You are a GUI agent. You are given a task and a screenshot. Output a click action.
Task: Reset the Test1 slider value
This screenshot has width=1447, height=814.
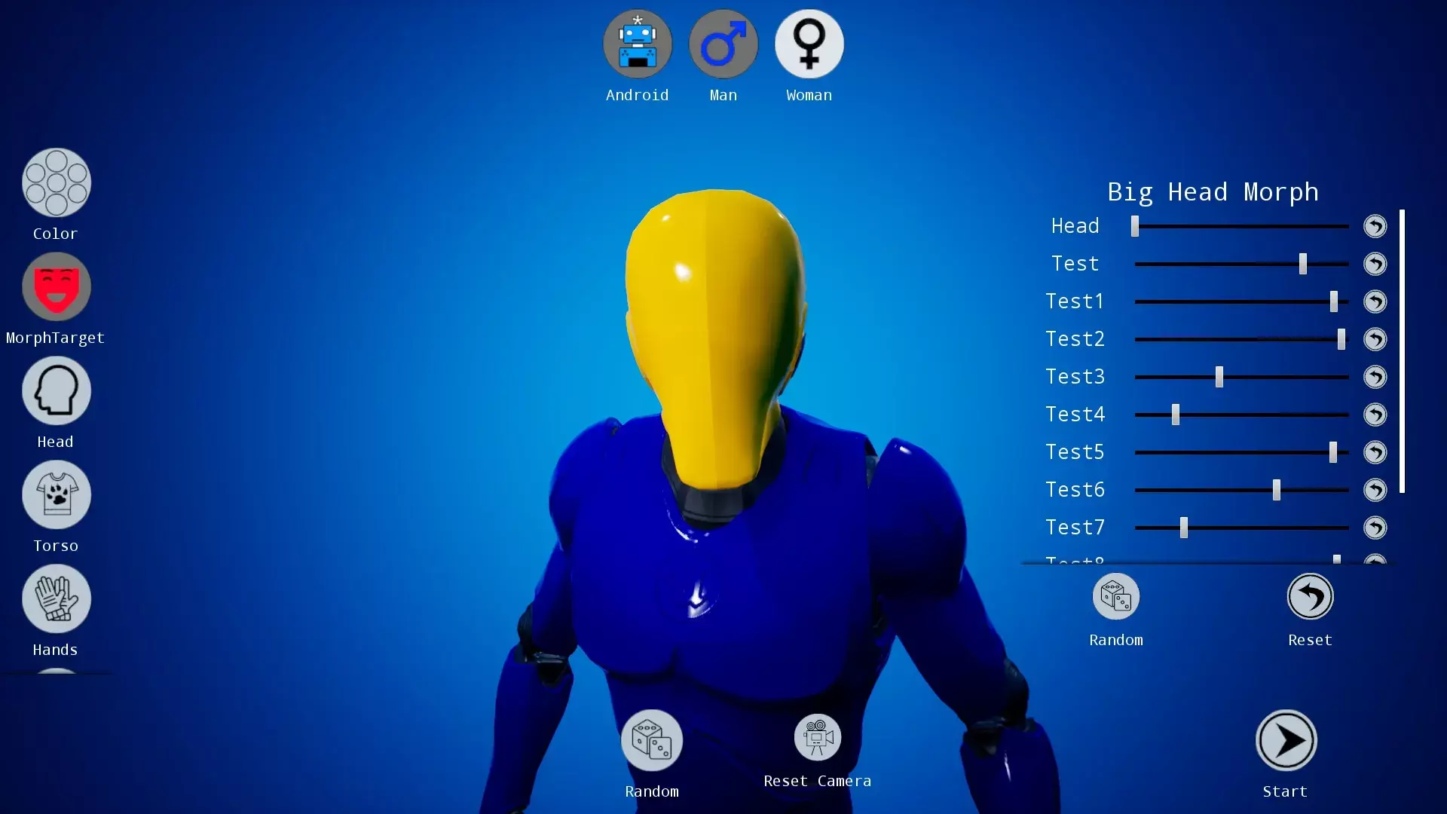click(1375, 301)
